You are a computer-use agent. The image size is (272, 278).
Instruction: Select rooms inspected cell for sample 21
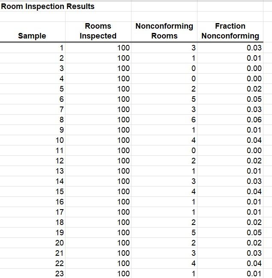tap(98, 253)
